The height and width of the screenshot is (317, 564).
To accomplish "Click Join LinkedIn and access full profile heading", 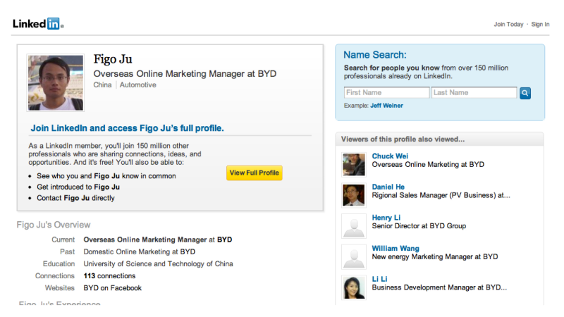I will (x=127, y=128).
